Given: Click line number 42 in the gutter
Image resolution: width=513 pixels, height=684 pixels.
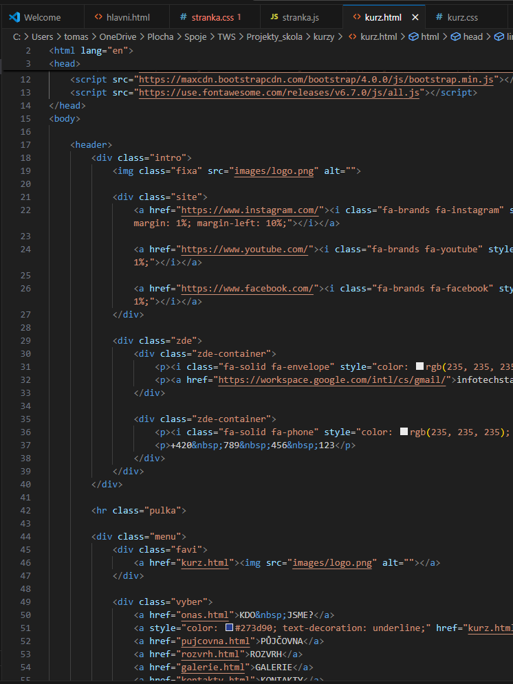Looking at the screenshot, I should 26,510.
